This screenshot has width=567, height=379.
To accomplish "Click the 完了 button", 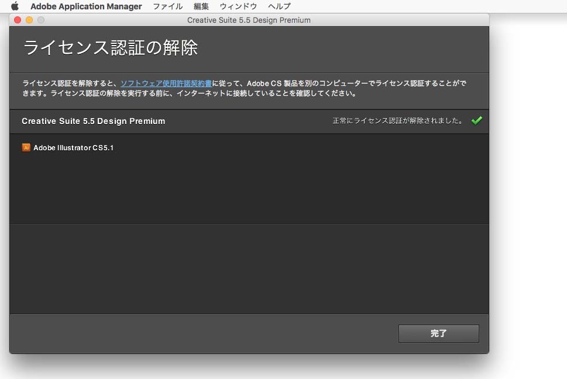I will [439, 333].
